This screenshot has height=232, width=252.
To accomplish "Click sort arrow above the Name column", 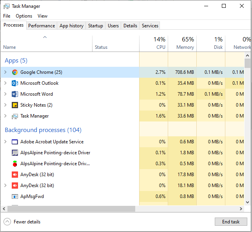I will tap(45, 37).
